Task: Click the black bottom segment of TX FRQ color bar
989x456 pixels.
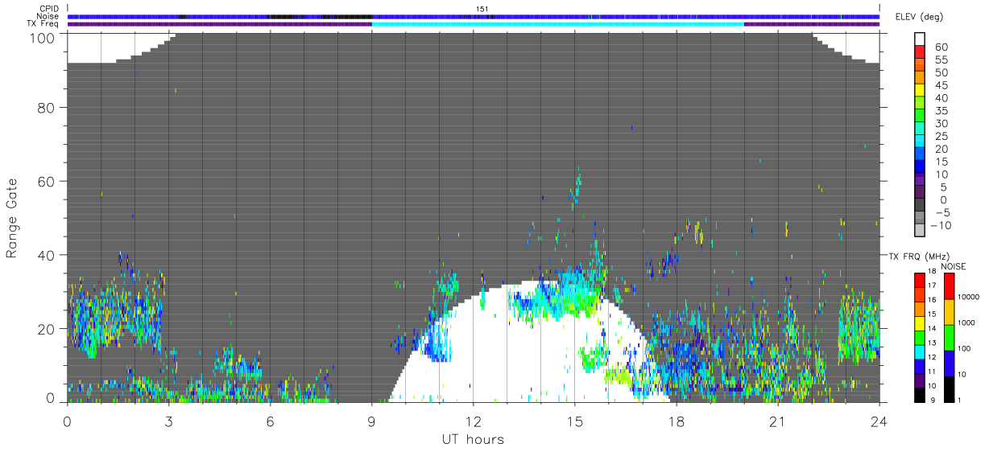Action: (x=919, y=395)
